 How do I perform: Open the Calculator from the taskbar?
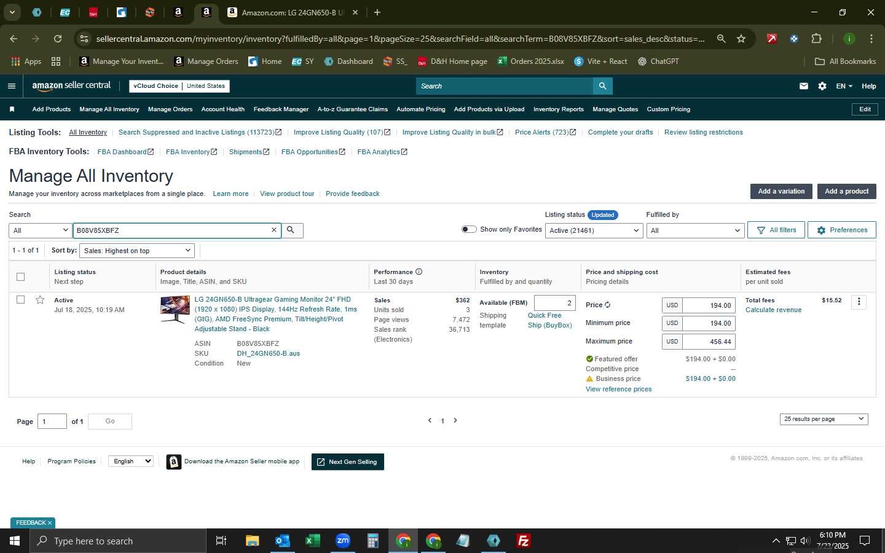tap(373, 541)
